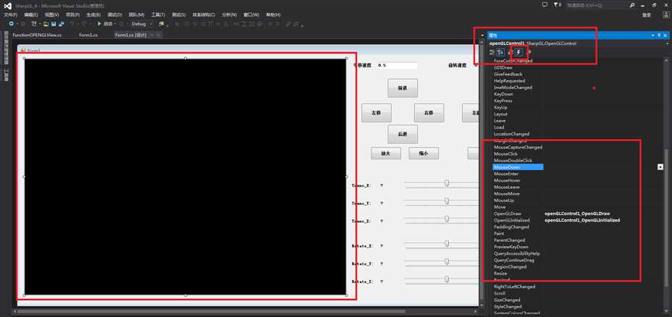
Task: Click the 缩小 button on the form
Action: coord(424,153)
